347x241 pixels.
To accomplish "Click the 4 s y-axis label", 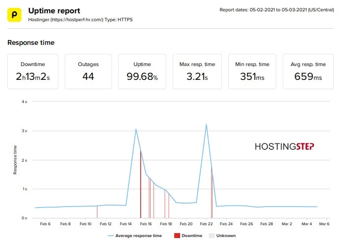I will tap(24, 102).
